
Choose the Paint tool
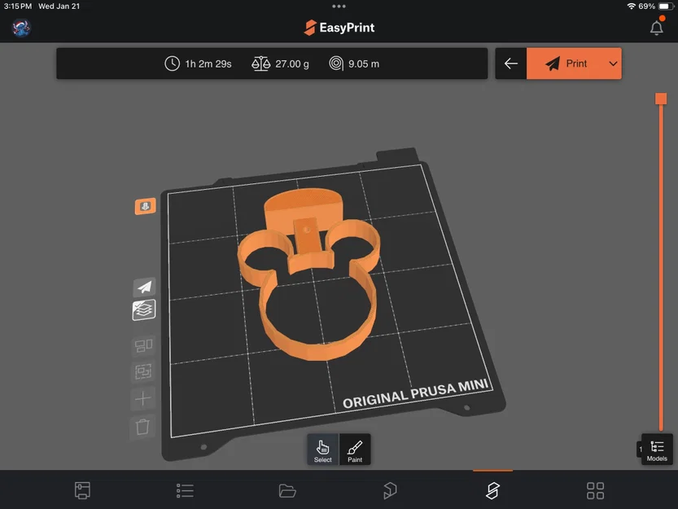355,450
